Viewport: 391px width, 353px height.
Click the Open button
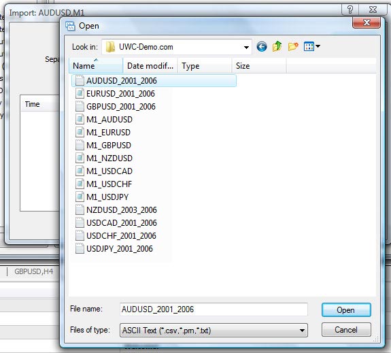click(x=346, y=310)
